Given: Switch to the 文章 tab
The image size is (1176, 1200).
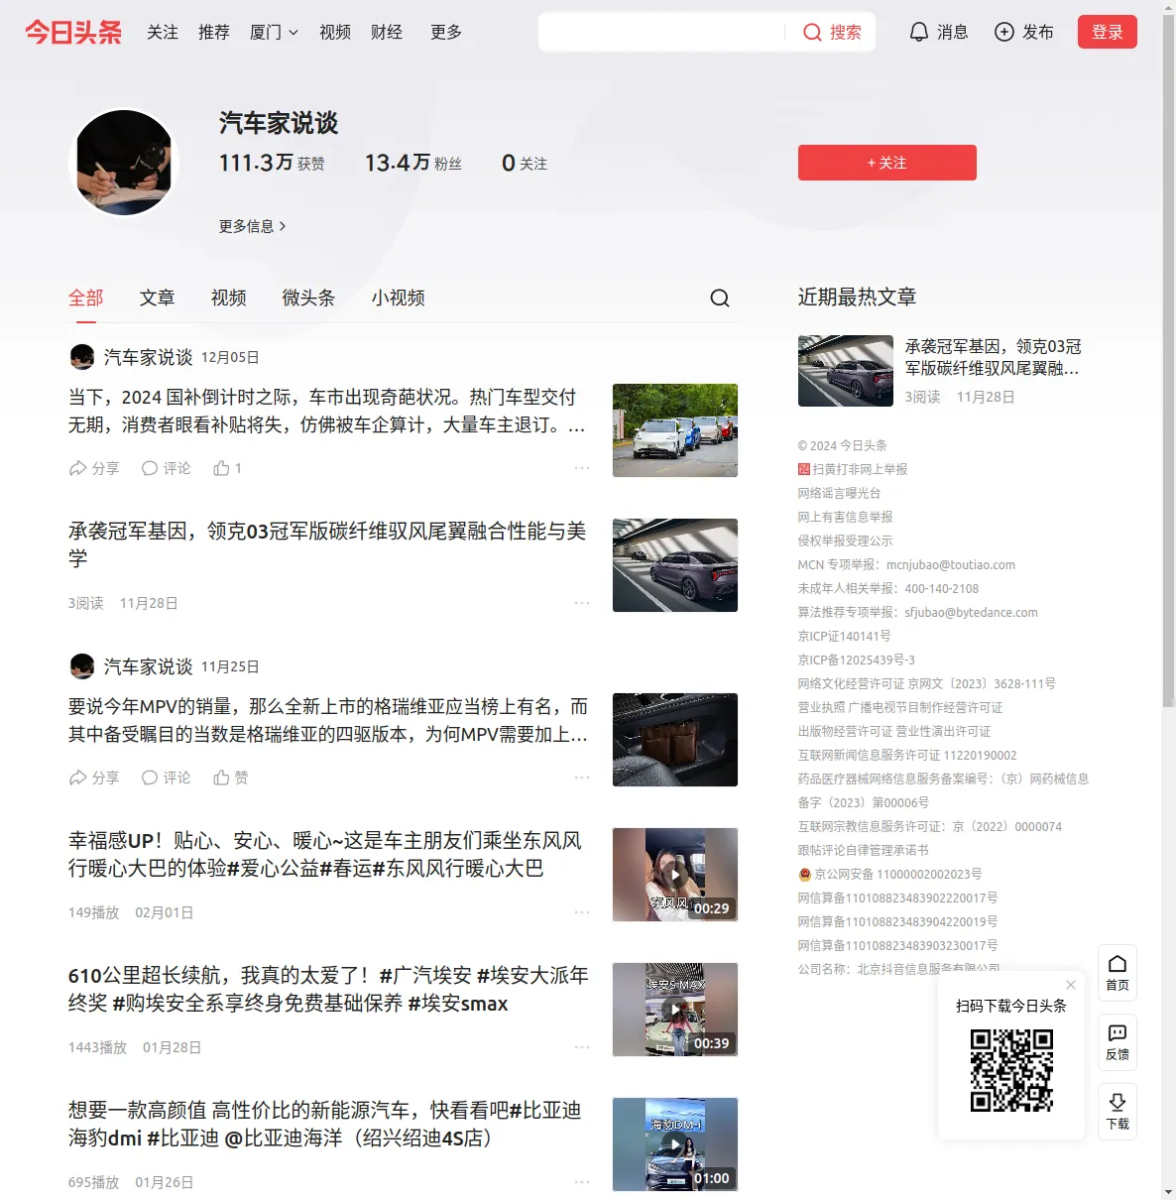Looking at the screenshot, I should [x=157, y=298].
